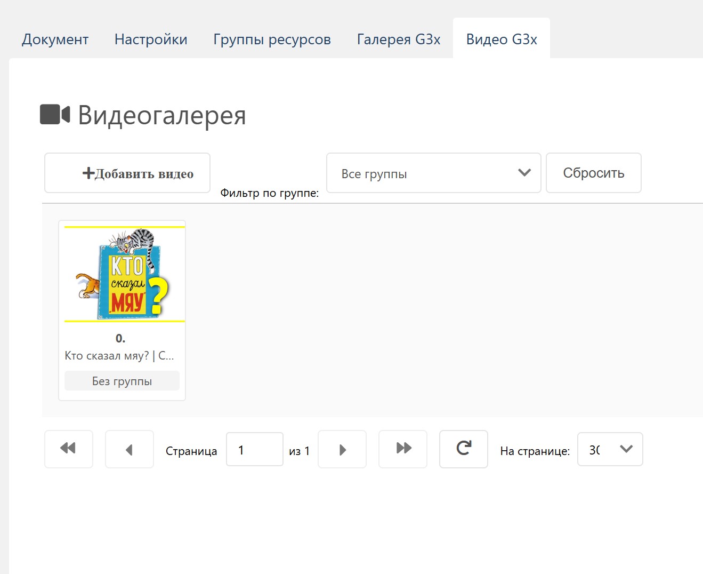703x574 pixels.
Task: Select the Видео G3x tab
Action: pos(502,39)
